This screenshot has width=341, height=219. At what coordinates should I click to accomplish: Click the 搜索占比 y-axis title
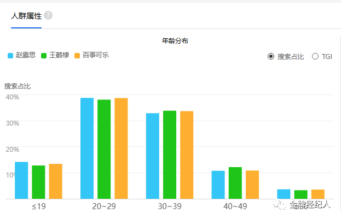point(18,86)
